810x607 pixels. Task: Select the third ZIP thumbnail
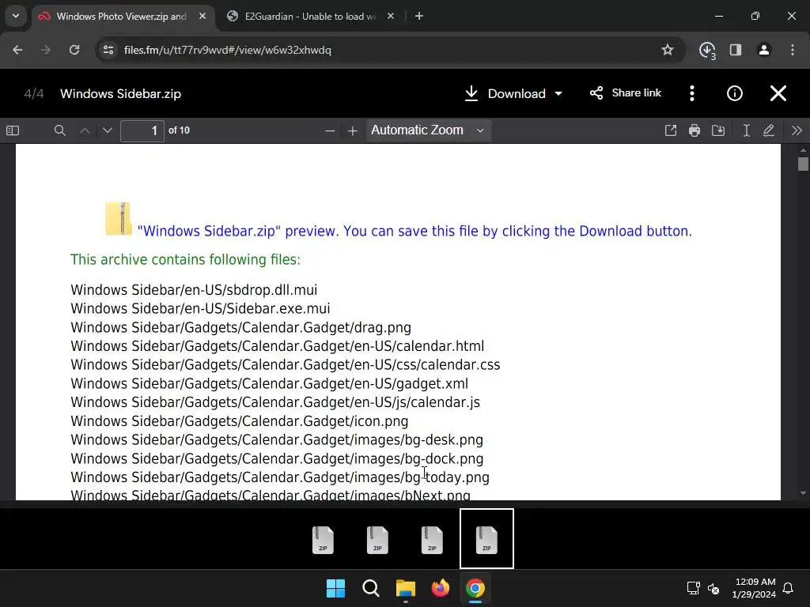[x=432, y=539]
